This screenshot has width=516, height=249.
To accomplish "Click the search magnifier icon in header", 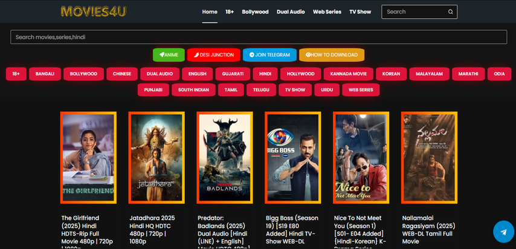I will click(450, 12).
